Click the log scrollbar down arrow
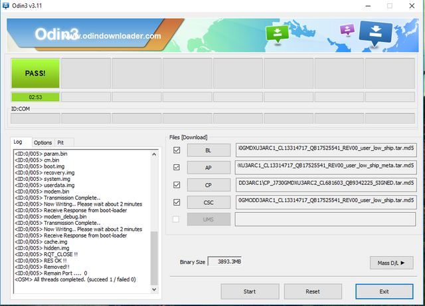Screen dimensions: 425x306 154,289
